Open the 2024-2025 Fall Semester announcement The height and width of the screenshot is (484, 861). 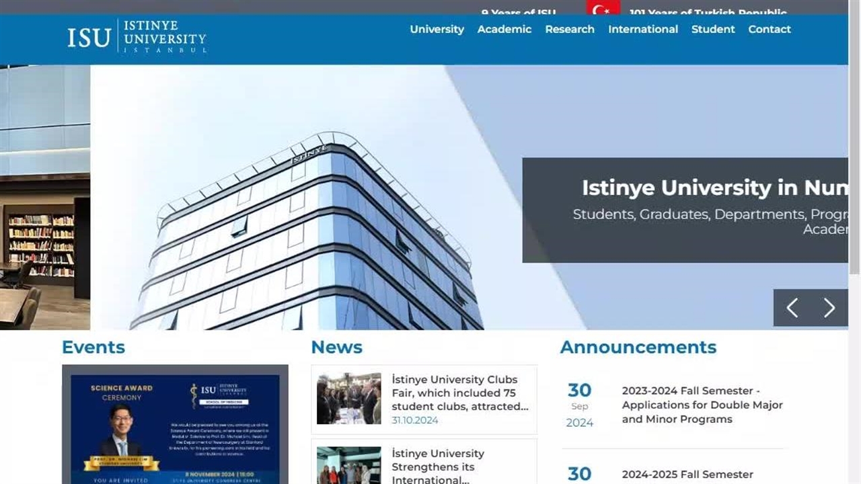coord(687,475)
